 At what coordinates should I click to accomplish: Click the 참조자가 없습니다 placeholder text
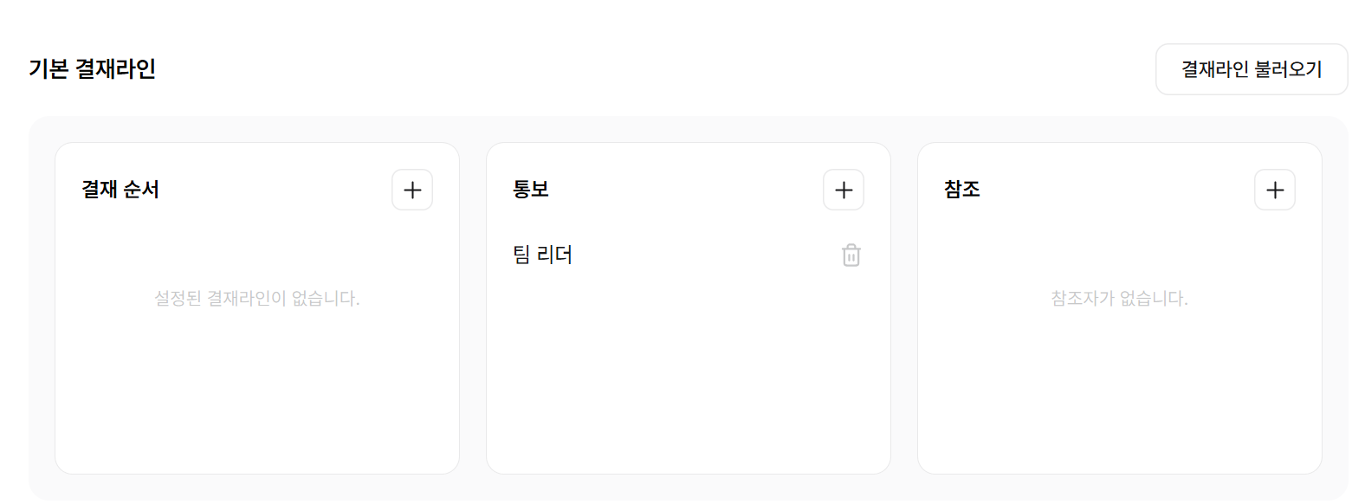click(1119, 299)
